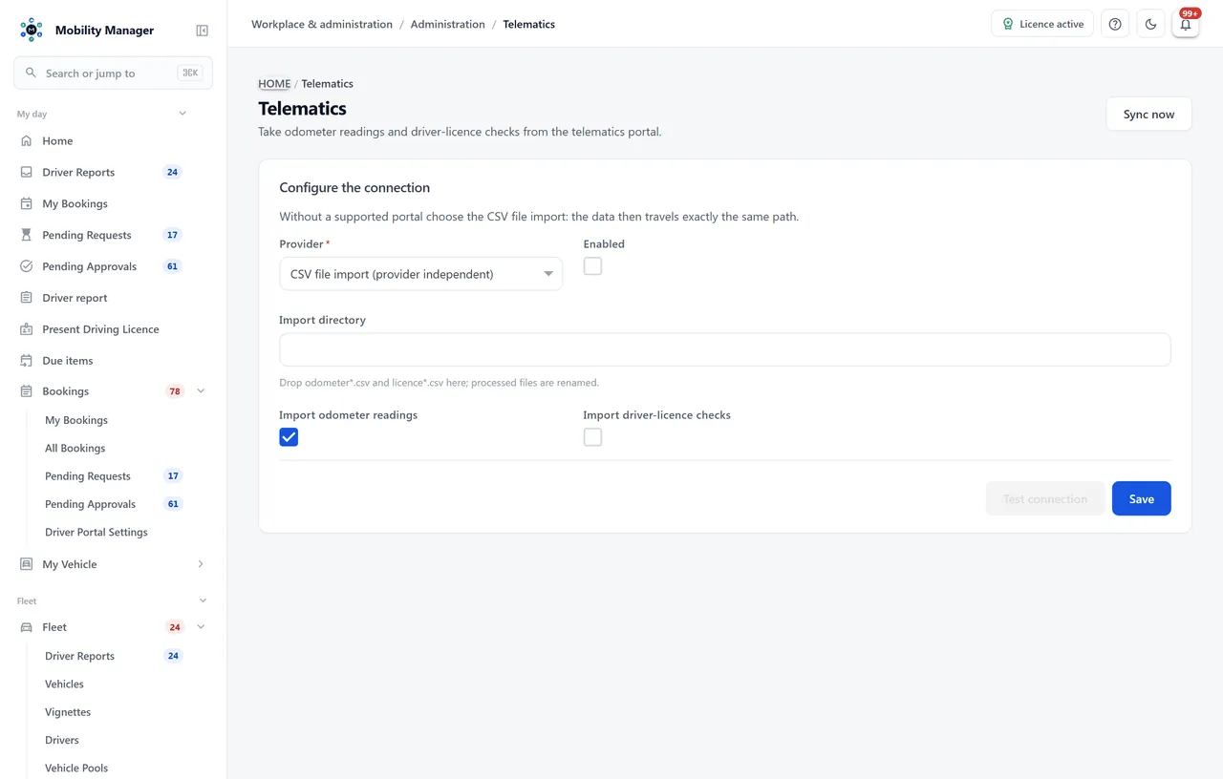1223x779 pixels.
Task: Open All Bookings in sidebar
Action: pyautogui.click(x=75, y=448)
